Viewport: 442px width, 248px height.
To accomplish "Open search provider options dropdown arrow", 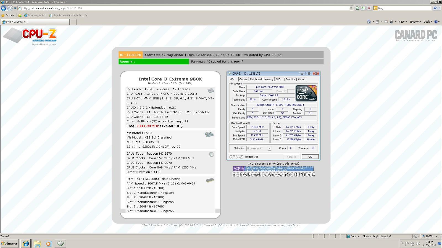I will pos(439,8).
